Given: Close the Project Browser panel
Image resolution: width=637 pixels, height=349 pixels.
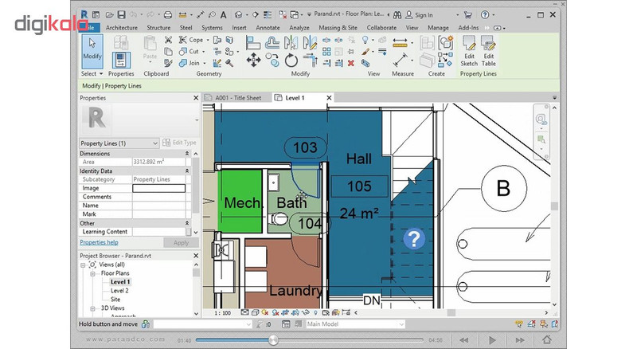Looking at the screenshot, I should pos(196,256).
